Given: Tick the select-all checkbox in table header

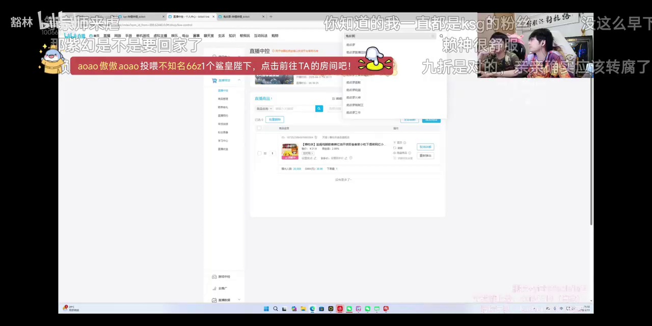Looking at the screenshot, I should coord(259,128).
